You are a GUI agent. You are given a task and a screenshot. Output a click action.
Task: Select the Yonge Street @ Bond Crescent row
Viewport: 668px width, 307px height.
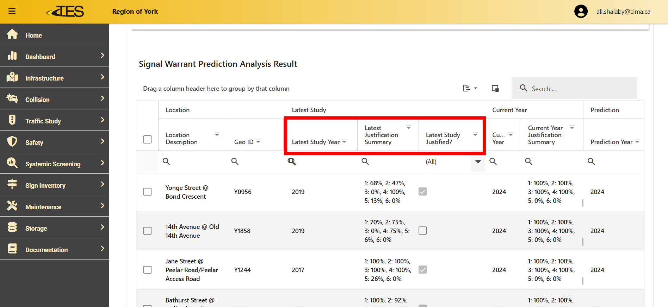point(148,192)
